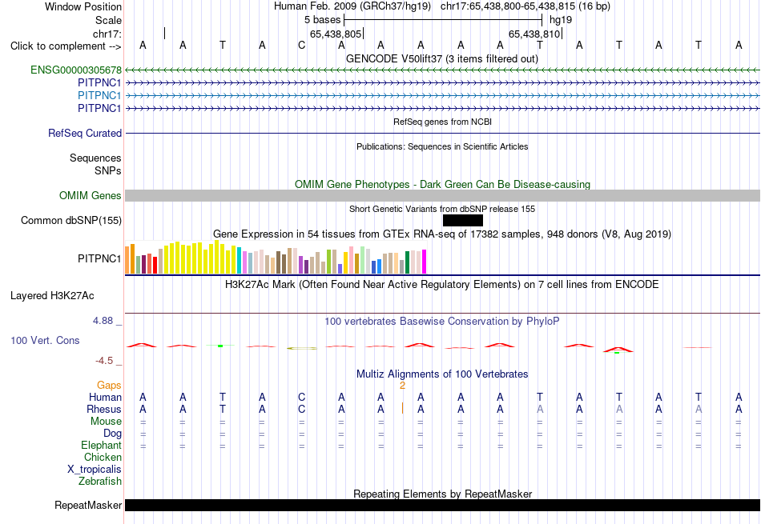Click the Scale label

[108, 20]
